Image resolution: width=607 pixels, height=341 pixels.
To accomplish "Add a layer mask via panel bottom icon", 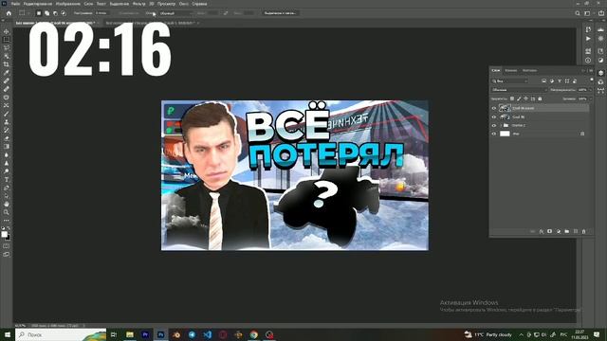I will click(x=550, y=231).
